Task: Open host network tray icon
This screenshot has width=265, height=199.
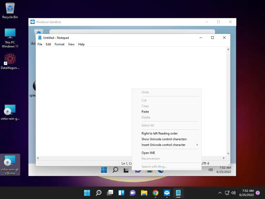Action: [x=227, y=193]
